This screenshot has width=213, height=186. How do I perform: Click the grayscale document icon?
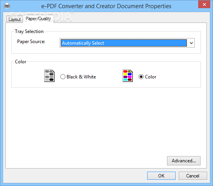pos(49,76)
